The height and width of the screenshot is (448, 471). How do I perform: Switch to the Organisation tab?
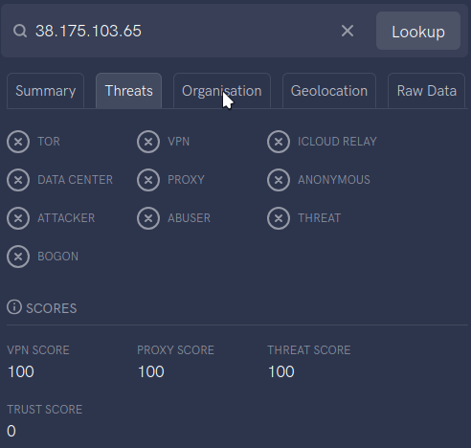pos(222,91)
